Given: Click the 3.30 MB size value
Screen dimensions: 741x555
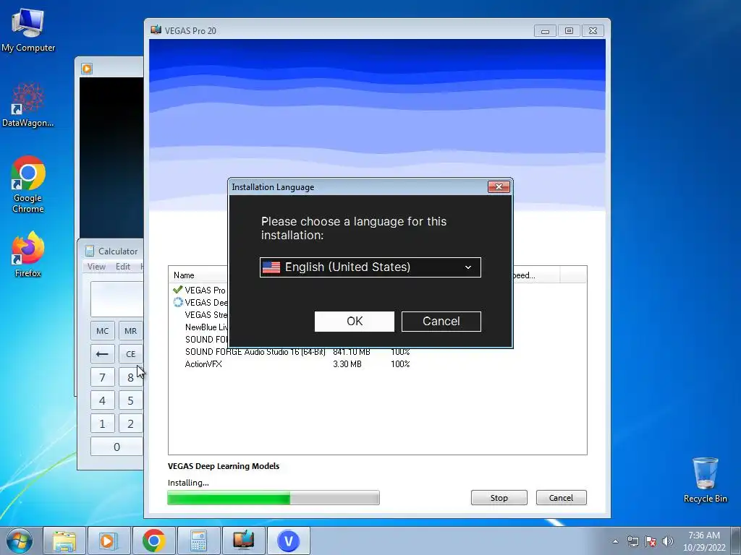Looking at the screenshot, I should point(347,364).
